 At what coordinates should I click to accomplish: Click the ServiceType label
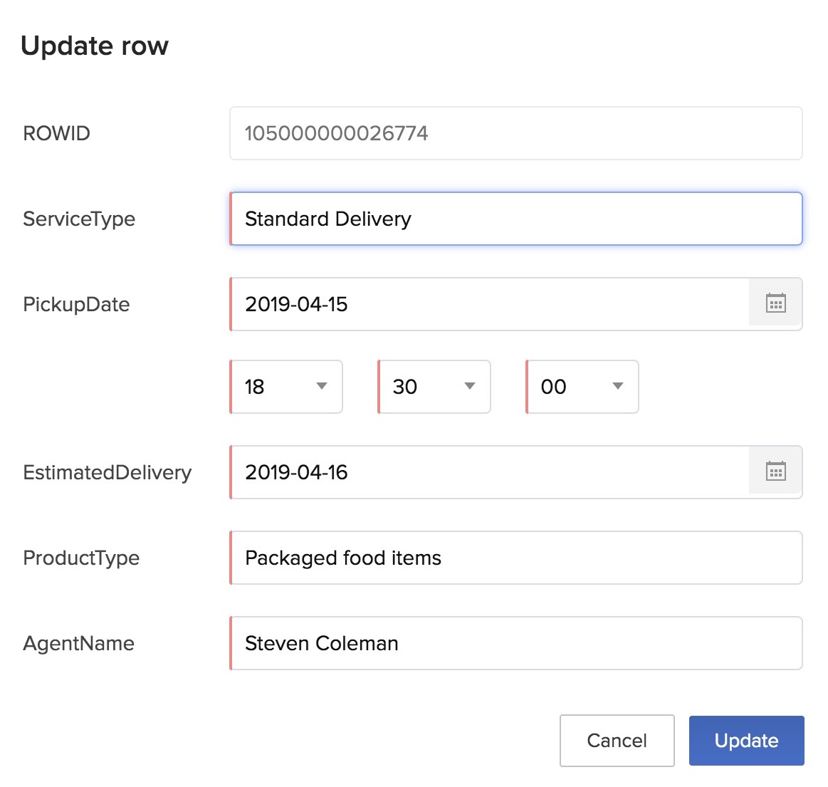pyautogui.click(x=79, y=219)
